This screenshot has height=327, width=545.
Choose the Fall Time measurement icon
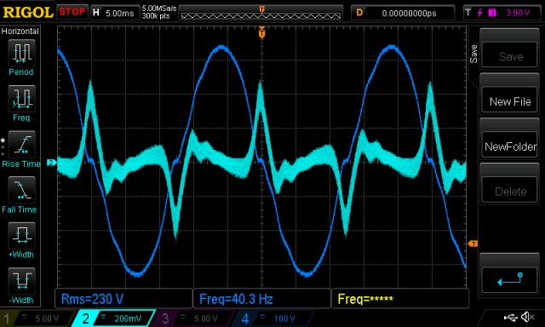point(21,190)
